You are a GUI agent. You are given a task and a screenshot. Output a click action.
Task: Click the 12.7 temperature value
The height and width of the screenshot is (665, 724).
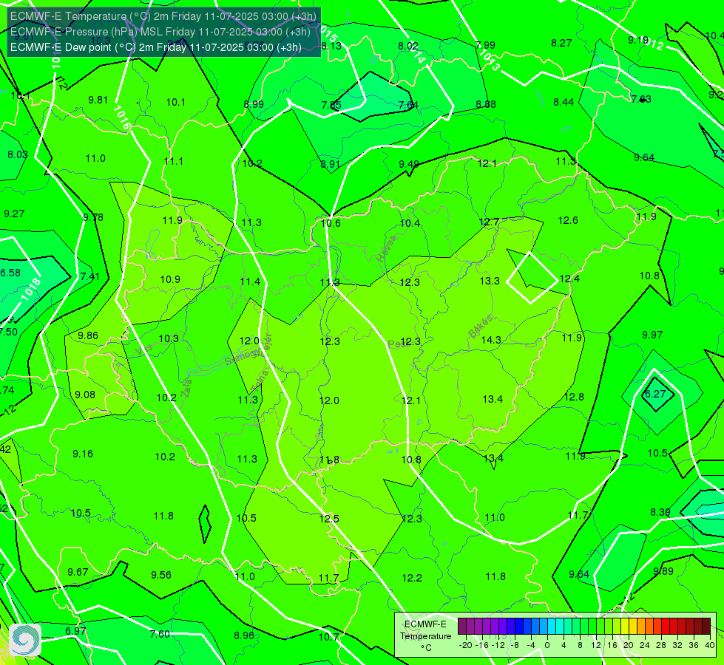[489, 222]
